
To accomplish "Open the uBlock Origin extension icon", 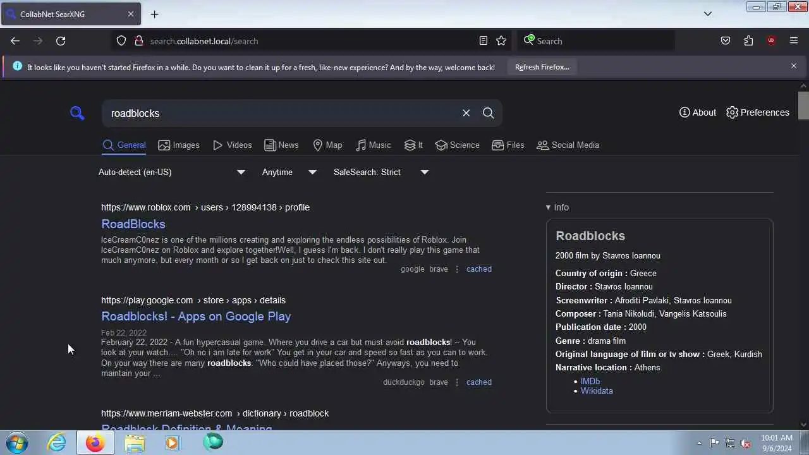I will (x=771, y=41).
